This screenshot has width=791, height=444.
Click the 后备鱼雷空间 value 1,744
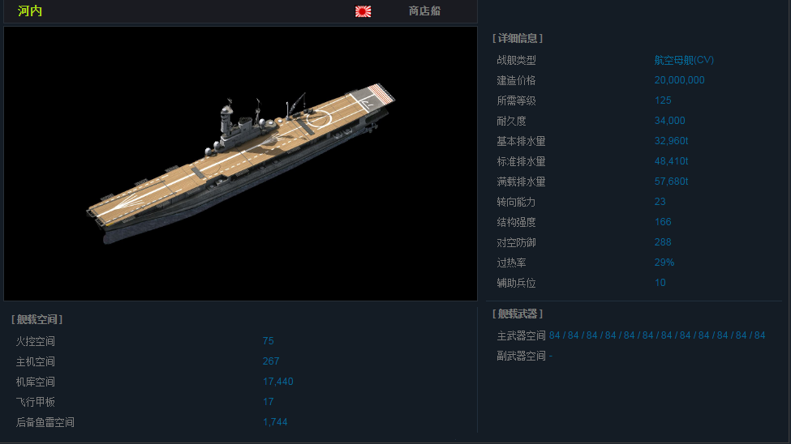click(x=275, y=422)
